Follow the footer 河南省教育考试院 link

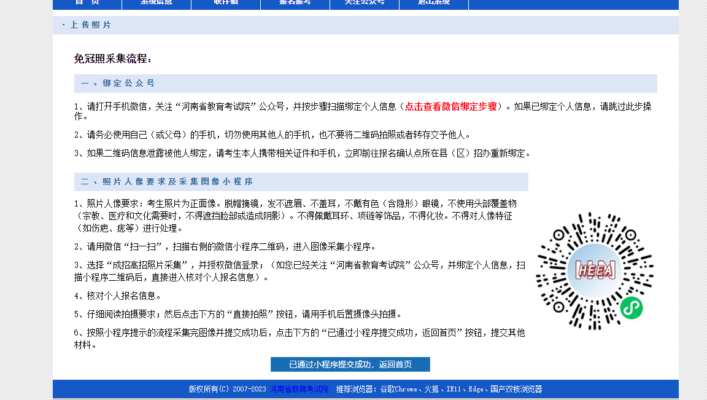click(299, 389)
